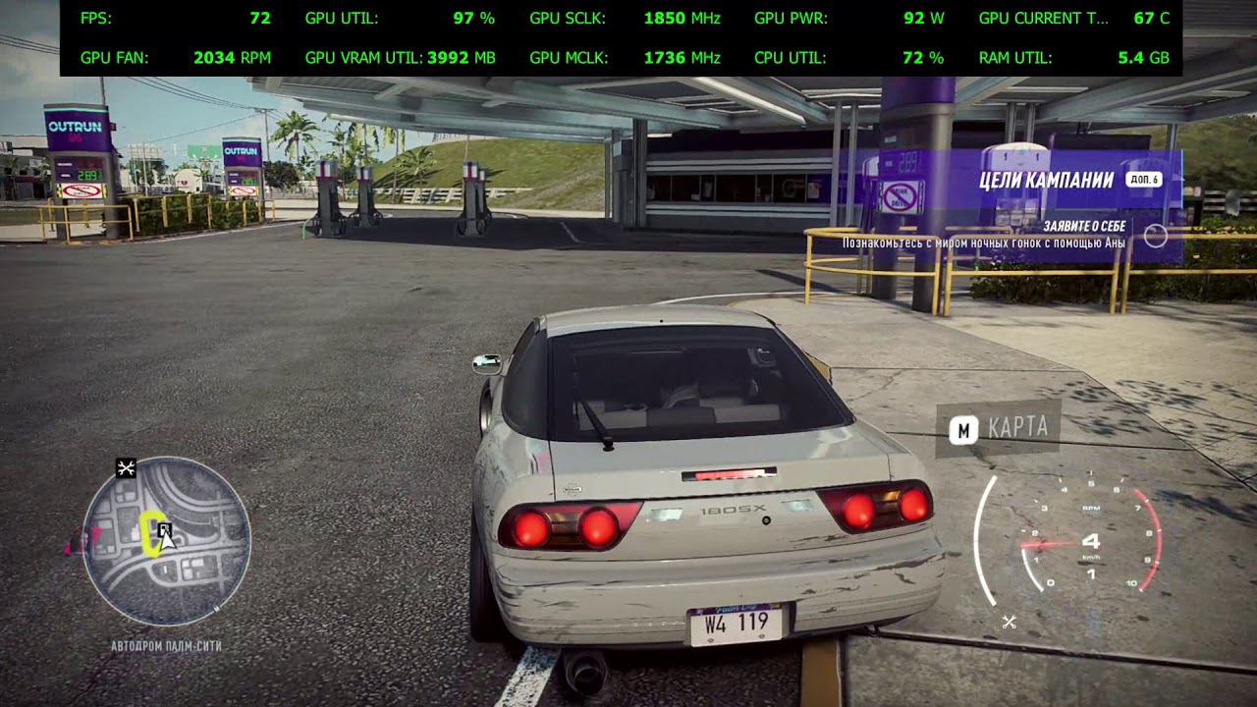Click the FPS value 72 in overlay
Viewport: 1257px width, 707px height.
(x=259, y=18)
